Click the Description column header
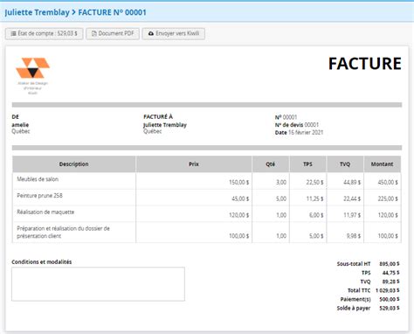 coord(74,164)
